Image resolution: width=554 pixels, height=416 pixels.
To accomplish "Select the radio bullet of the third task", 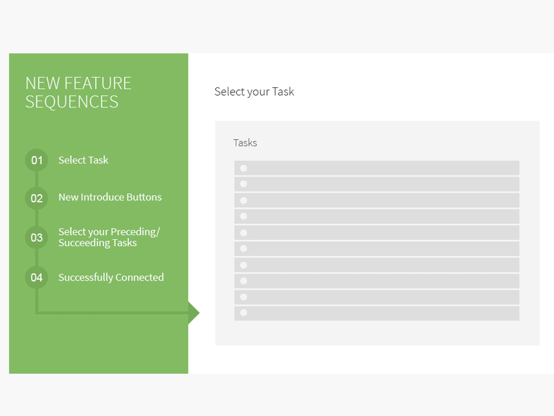I will (x=243, y=200).
